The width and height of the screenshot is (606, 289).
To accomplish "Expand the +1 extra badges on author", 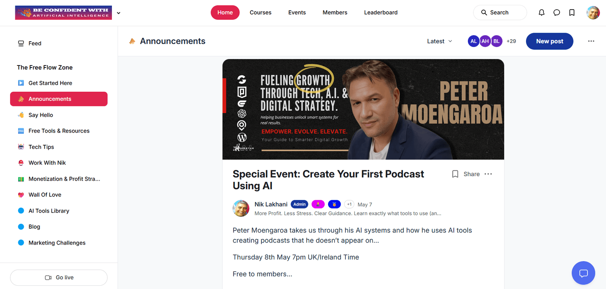I will [x=349, y=205].
